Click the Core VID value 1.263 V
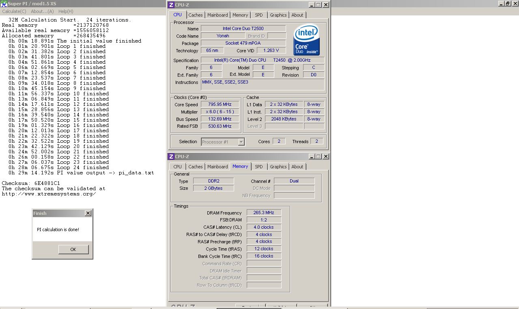Viewport: 519px width, 309px height. (x=271, y=51)
